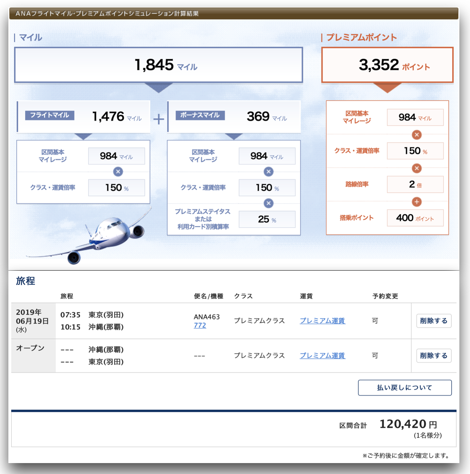Click the plus sign between flight and bonus miles

(159, 119)
